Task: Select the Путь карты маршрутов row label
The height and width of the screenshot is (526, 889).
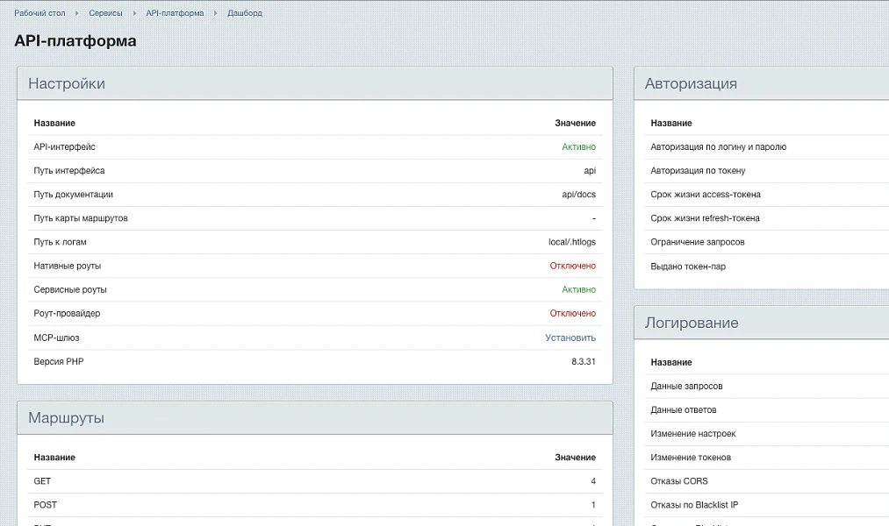Action: click(81, 218)
